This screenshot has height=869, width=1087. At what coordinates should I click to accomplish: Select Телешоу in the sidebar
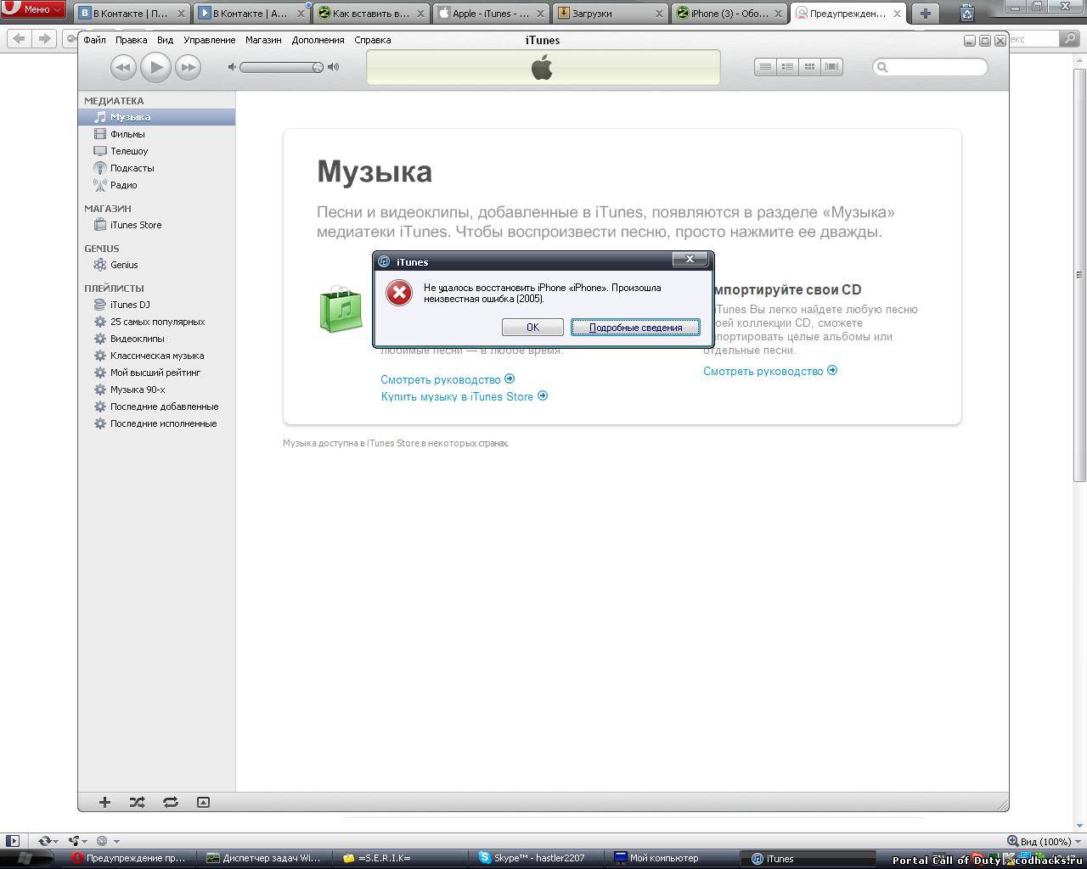[x=157, y=151]
